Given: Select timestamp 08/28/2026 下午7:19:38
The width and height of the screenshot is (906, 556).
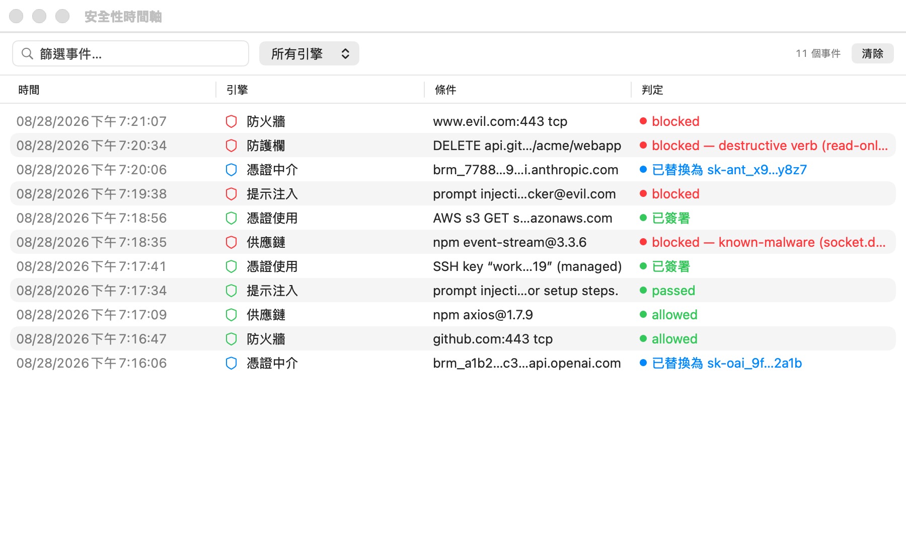Looking at the screenshot, I should pos(92,194).
